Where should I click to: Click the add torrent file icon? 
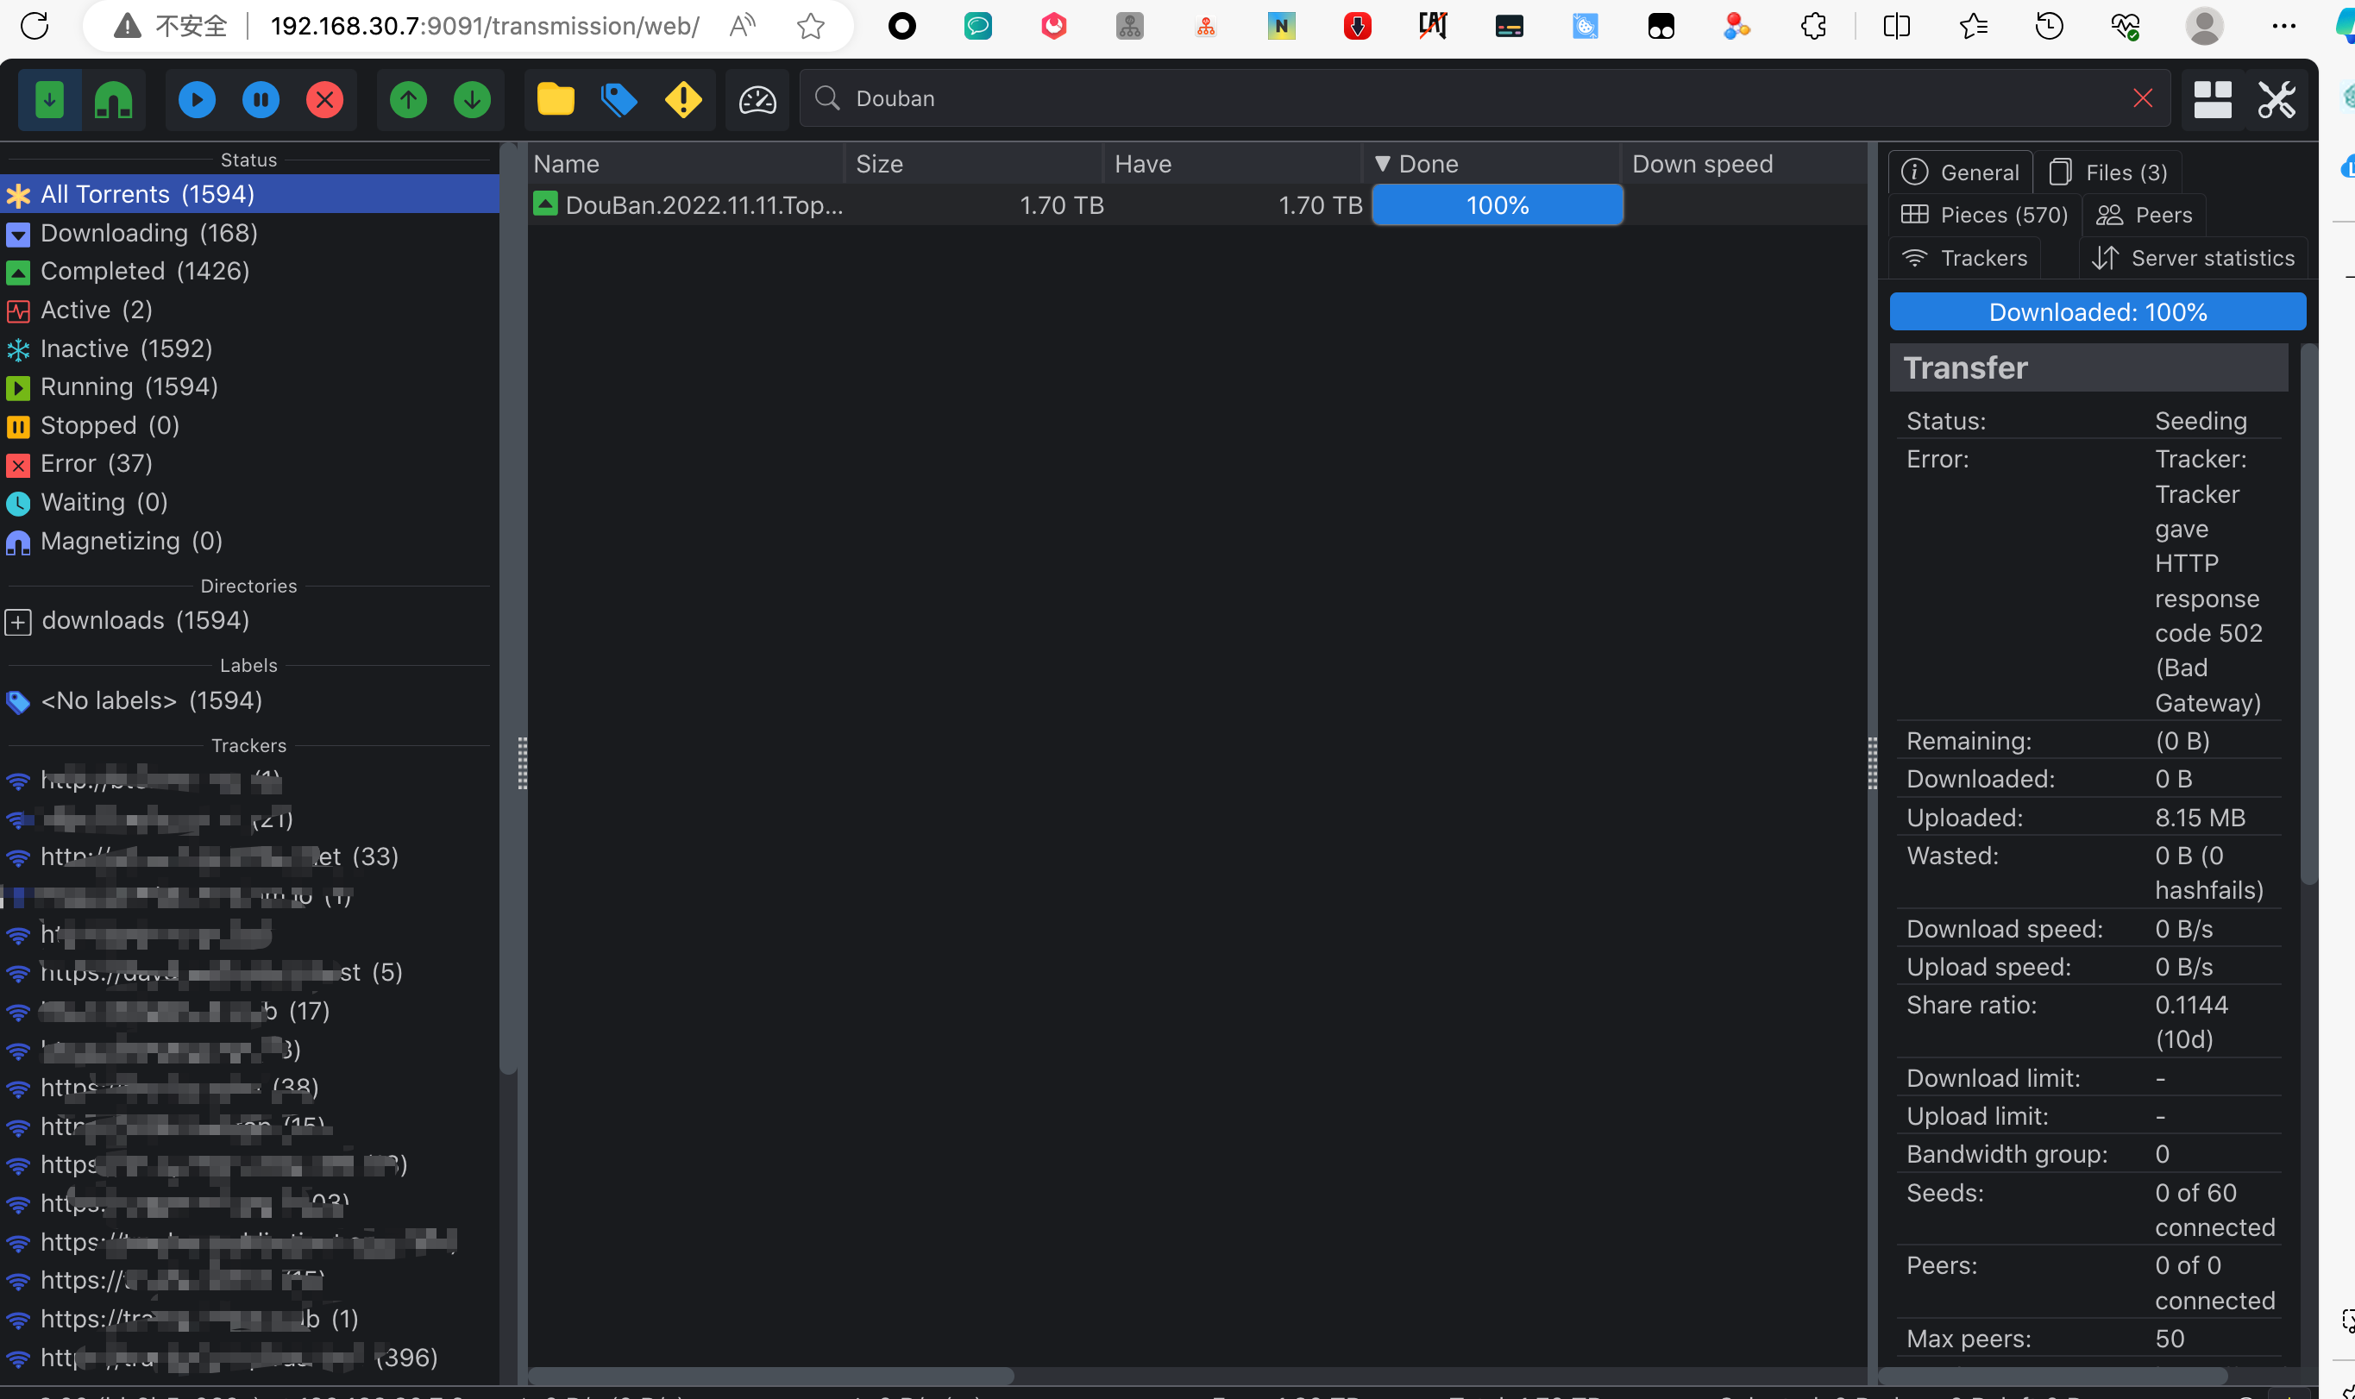tap(49, 99)
